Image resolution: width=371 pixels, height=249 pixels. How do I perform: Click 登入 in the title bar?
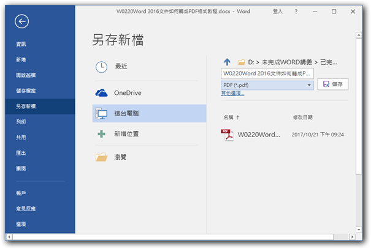tap(278, 12)
